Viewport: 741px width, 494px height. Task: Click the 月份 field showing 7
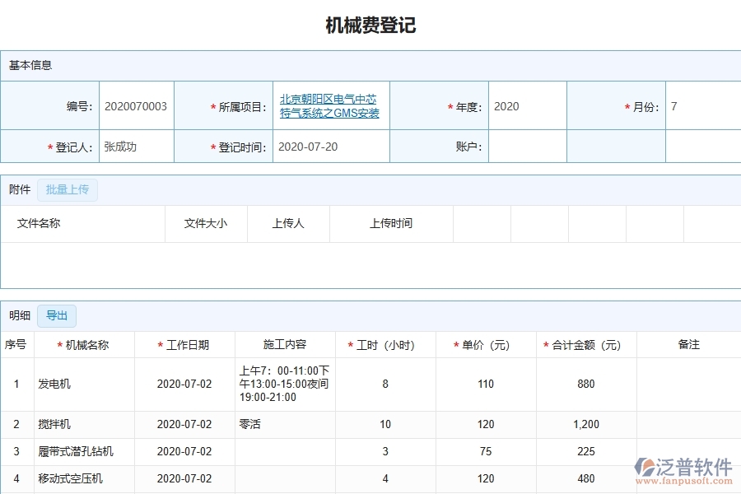700,105
